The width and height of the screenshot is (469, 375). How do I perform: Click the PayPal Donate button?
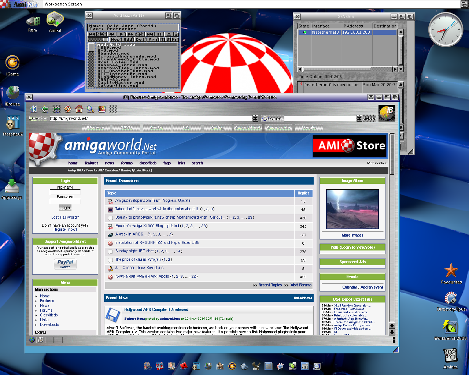(x=65, y=264)
